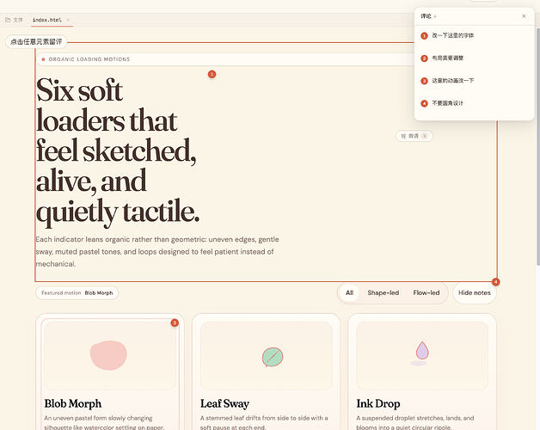The width and height of the screenshot is (540, 430).
Task: Click the small pill button below the comments panel
Action: [x=414, y=136]
